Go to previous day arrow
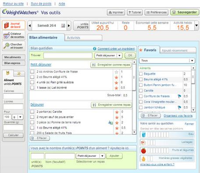 tap(30, 25)
